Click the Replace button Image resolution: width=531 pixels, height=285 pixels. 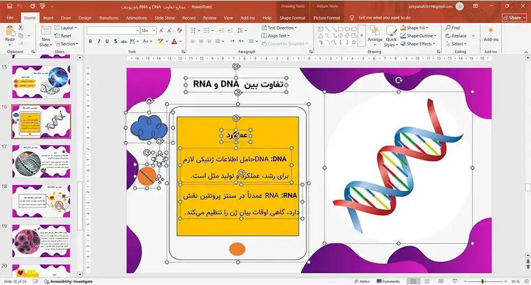coord(456,36)
